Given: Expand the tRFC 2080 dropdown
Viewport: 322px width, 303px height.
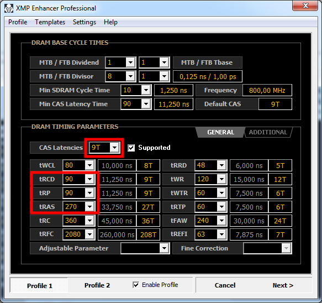Looking at the screenshot, I should (x=89, y=234).
